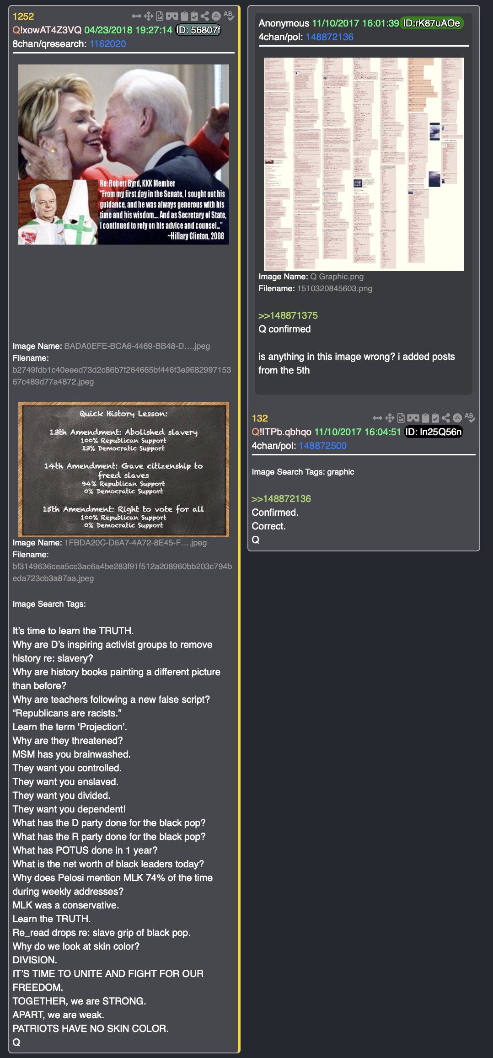
Task: Click the four-way move icon on post 1252
Action: (x=149, y=16)
